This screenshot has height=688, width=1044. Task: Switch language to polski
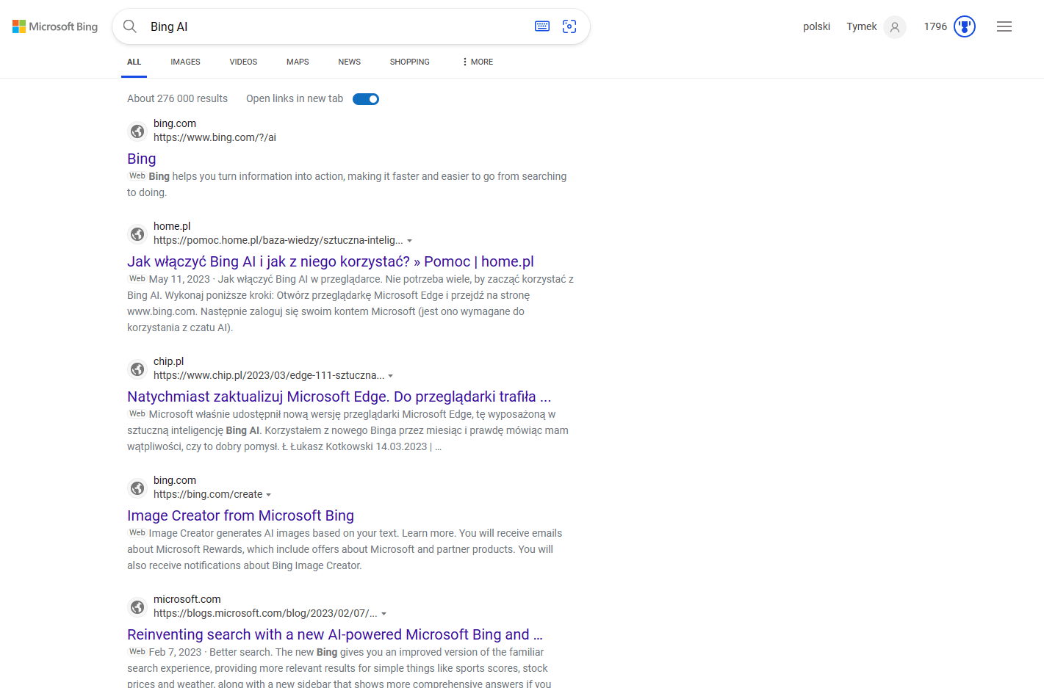[x=816, y=26]
